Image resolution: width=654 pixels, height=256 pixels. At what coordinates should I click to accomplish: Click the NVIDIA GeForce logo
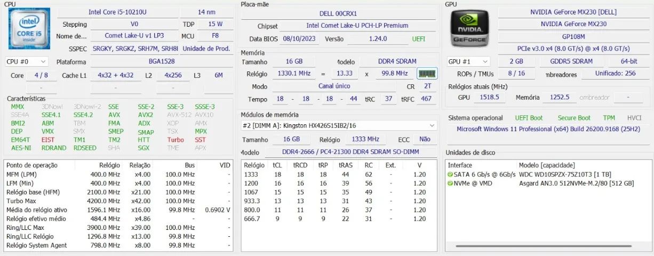pos(469,29)
